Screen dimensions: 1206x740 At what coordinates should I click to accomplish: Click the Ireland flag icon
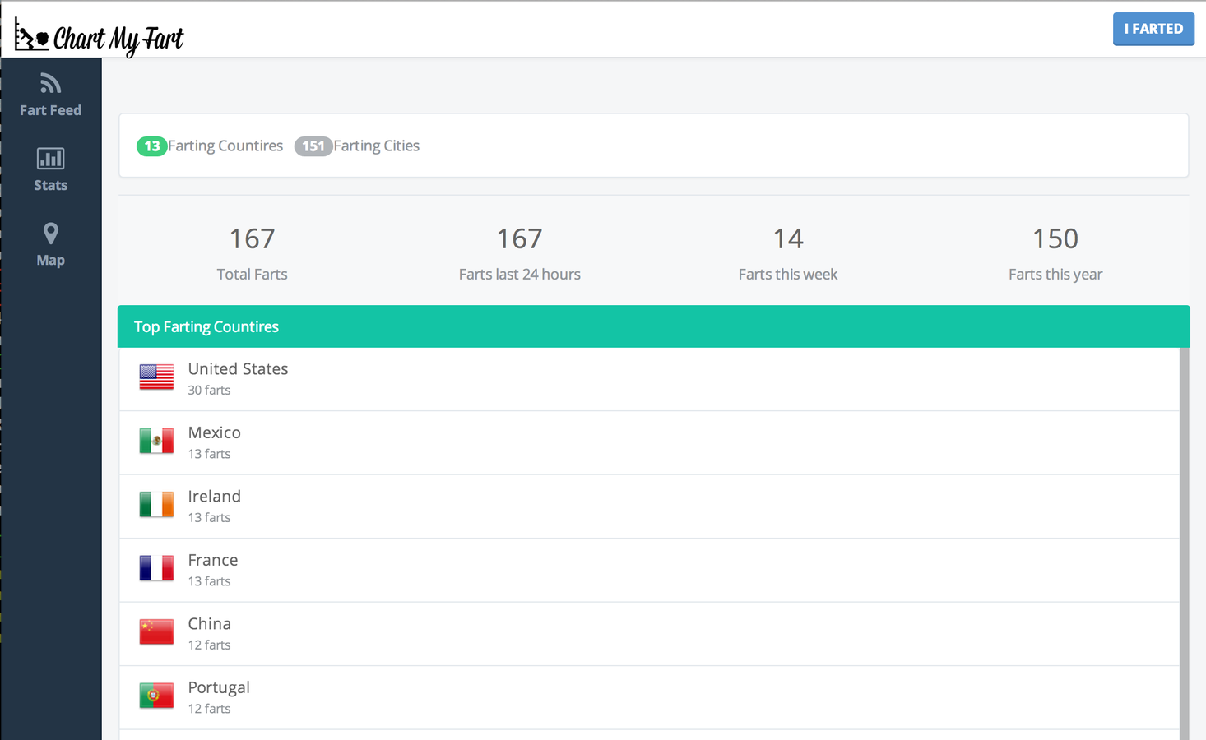[x=156, y=505]
